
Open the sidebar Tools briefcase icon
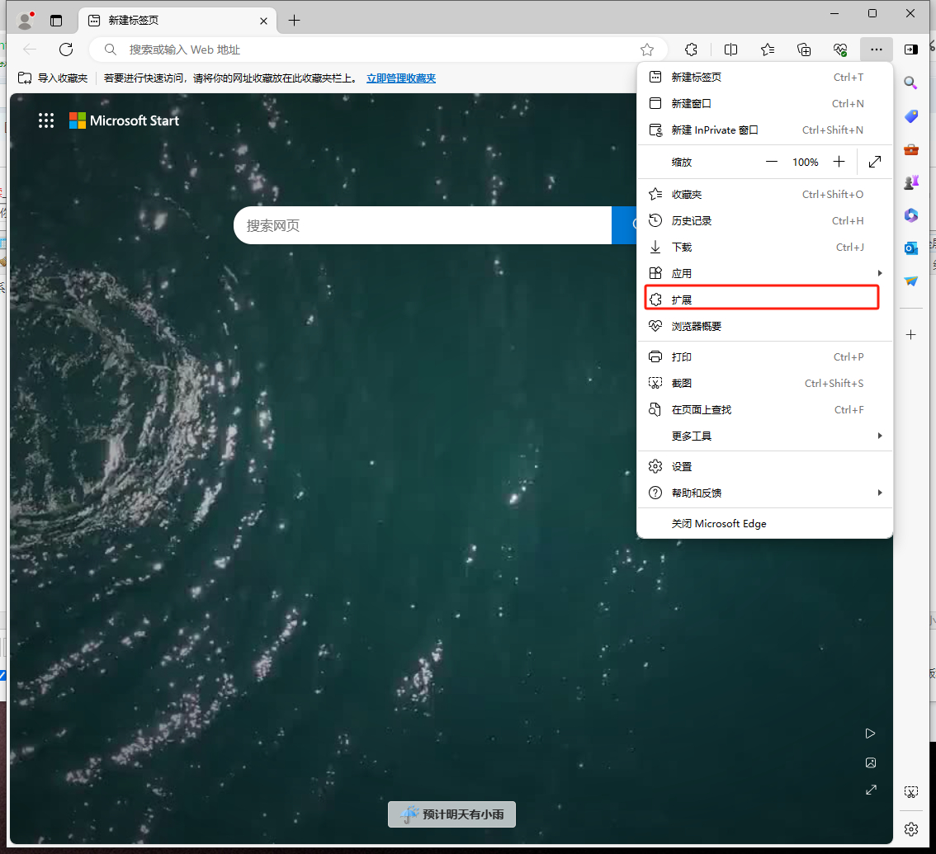coord(910,149)
